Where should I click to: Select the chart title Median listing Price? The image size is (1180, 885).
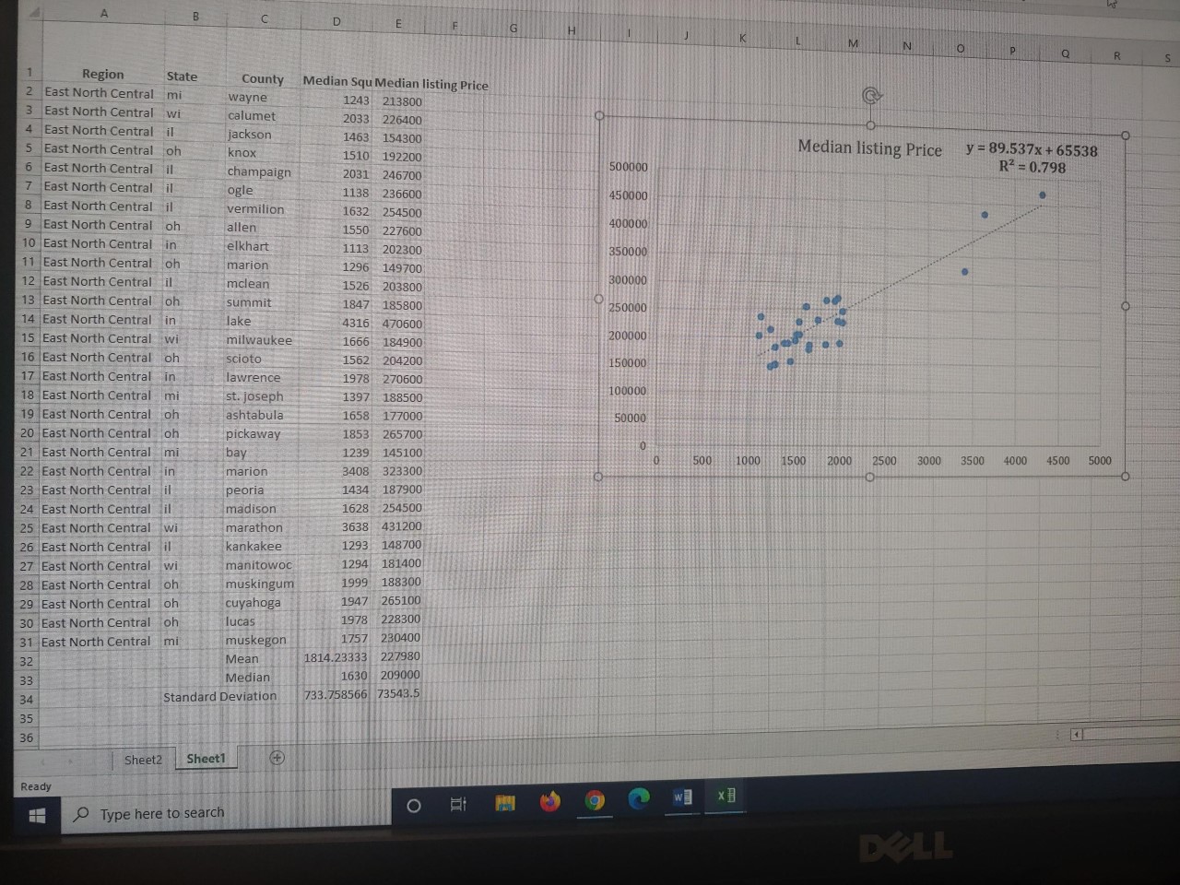pos(869,148)
